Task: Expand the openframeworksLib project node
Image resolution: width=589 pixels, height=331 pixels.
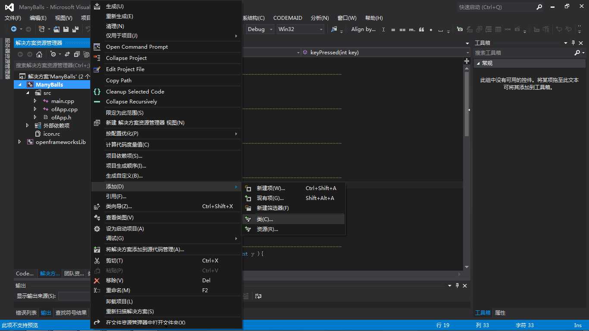Action: click(x=19, y=142)
